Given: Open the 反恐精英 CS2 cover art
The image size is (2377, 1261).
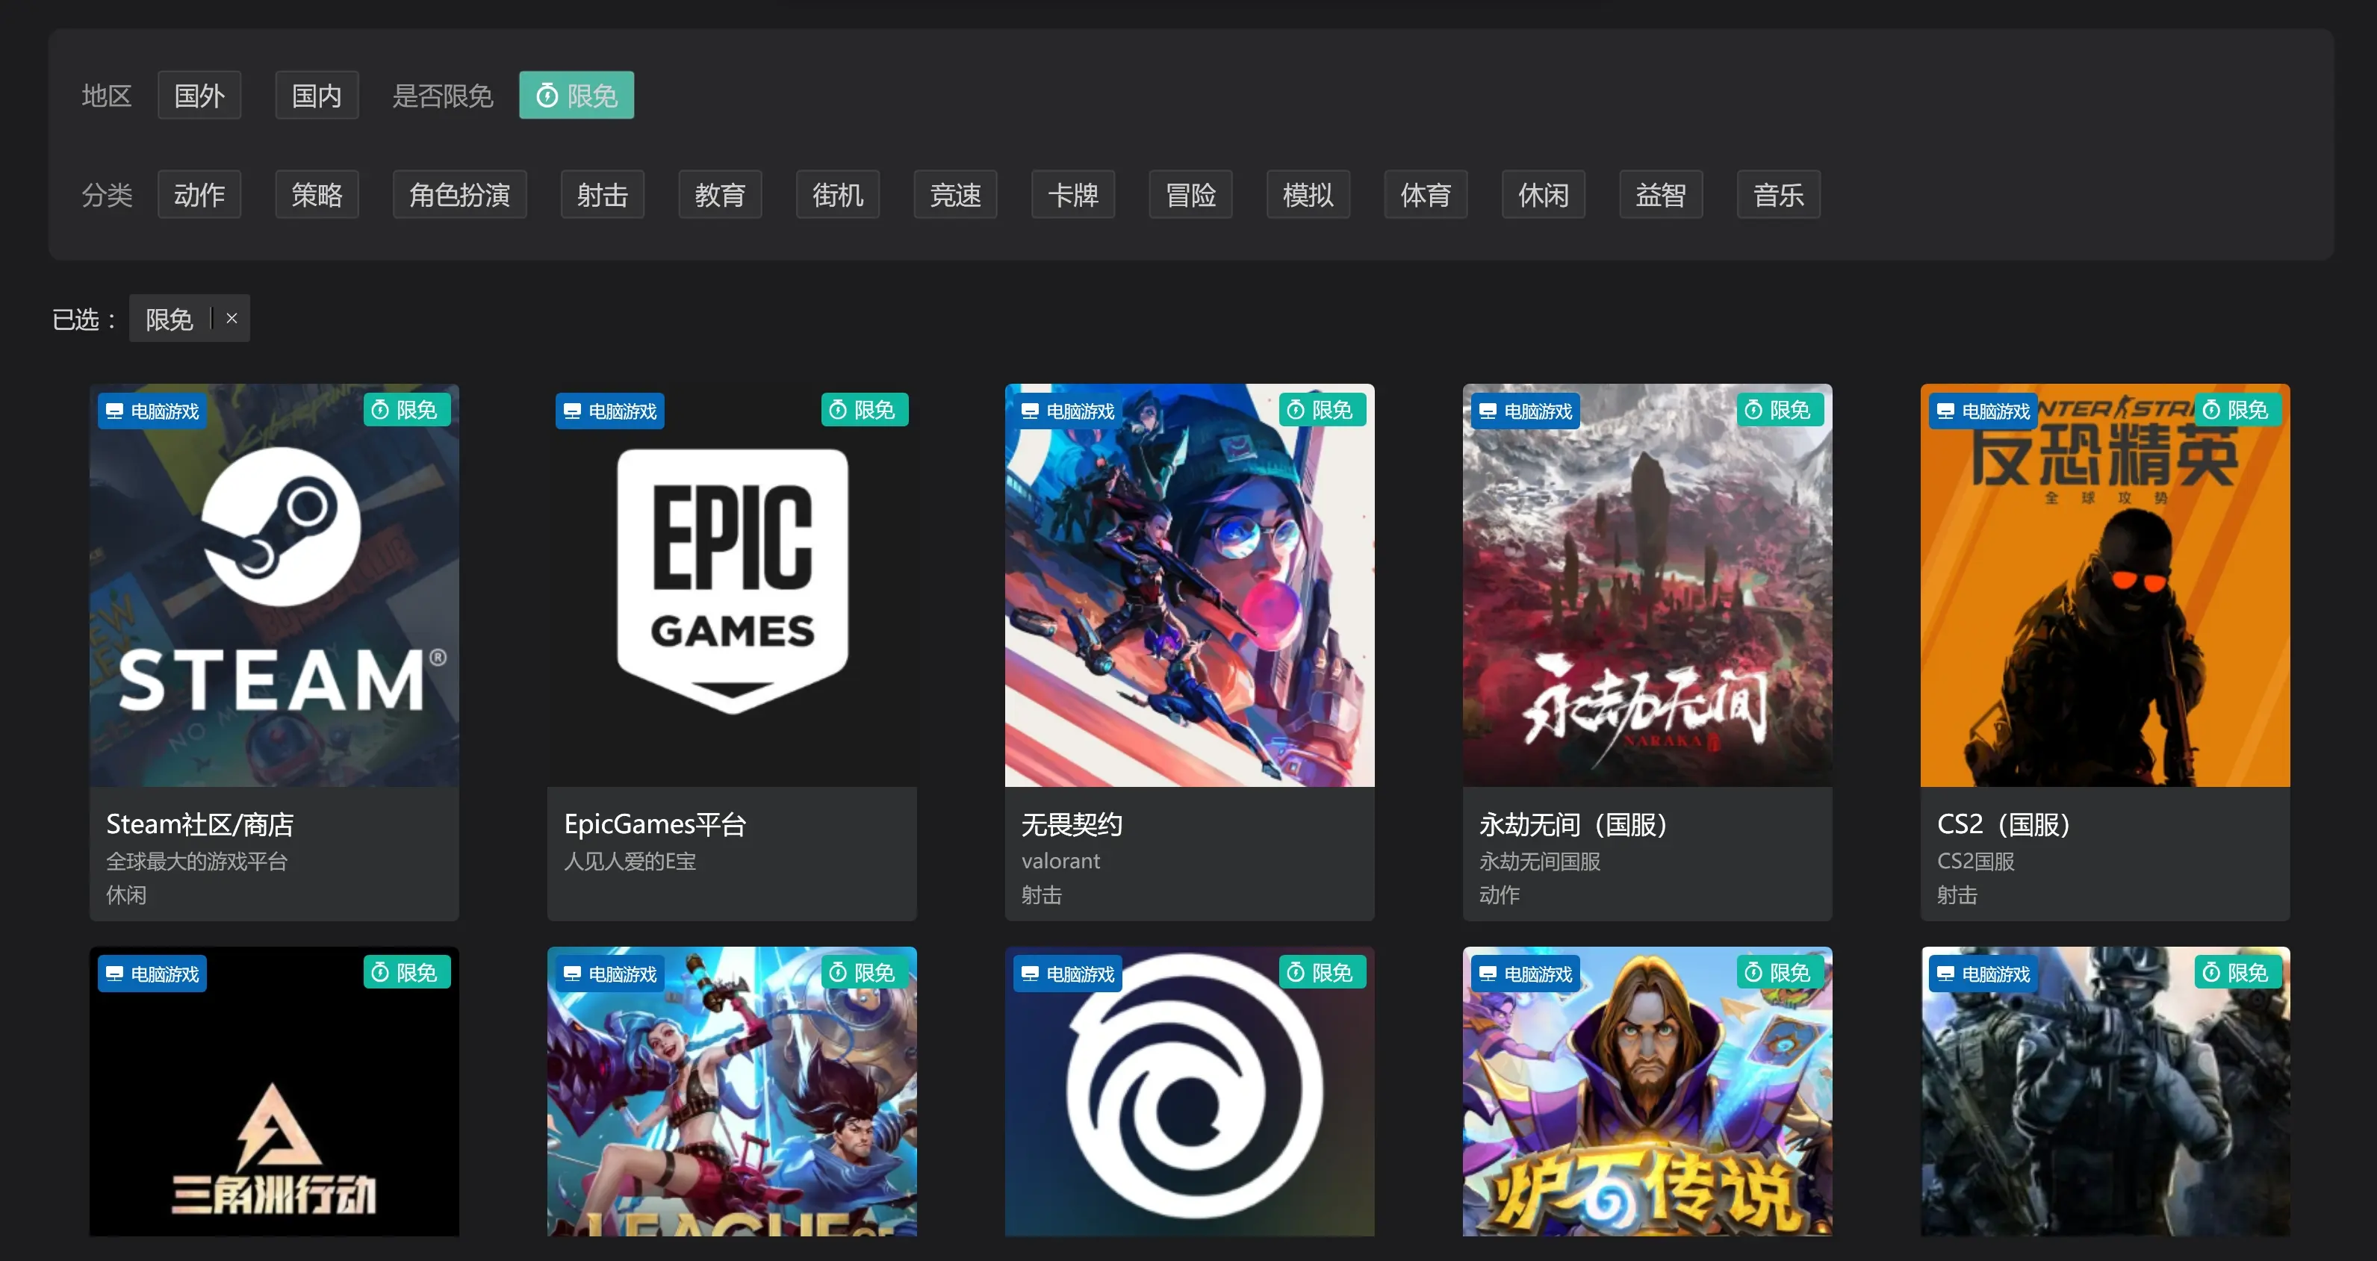Looking at the screenshot, I should point(2104,586).
